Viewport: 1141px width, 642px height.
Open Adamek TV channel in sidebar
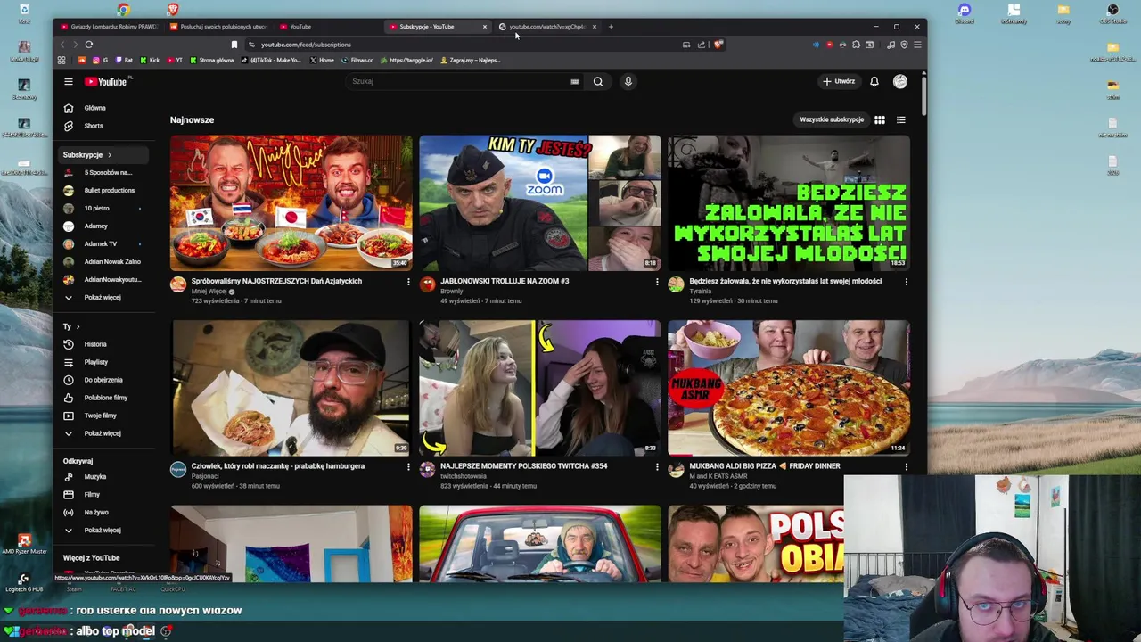point(103,243)
